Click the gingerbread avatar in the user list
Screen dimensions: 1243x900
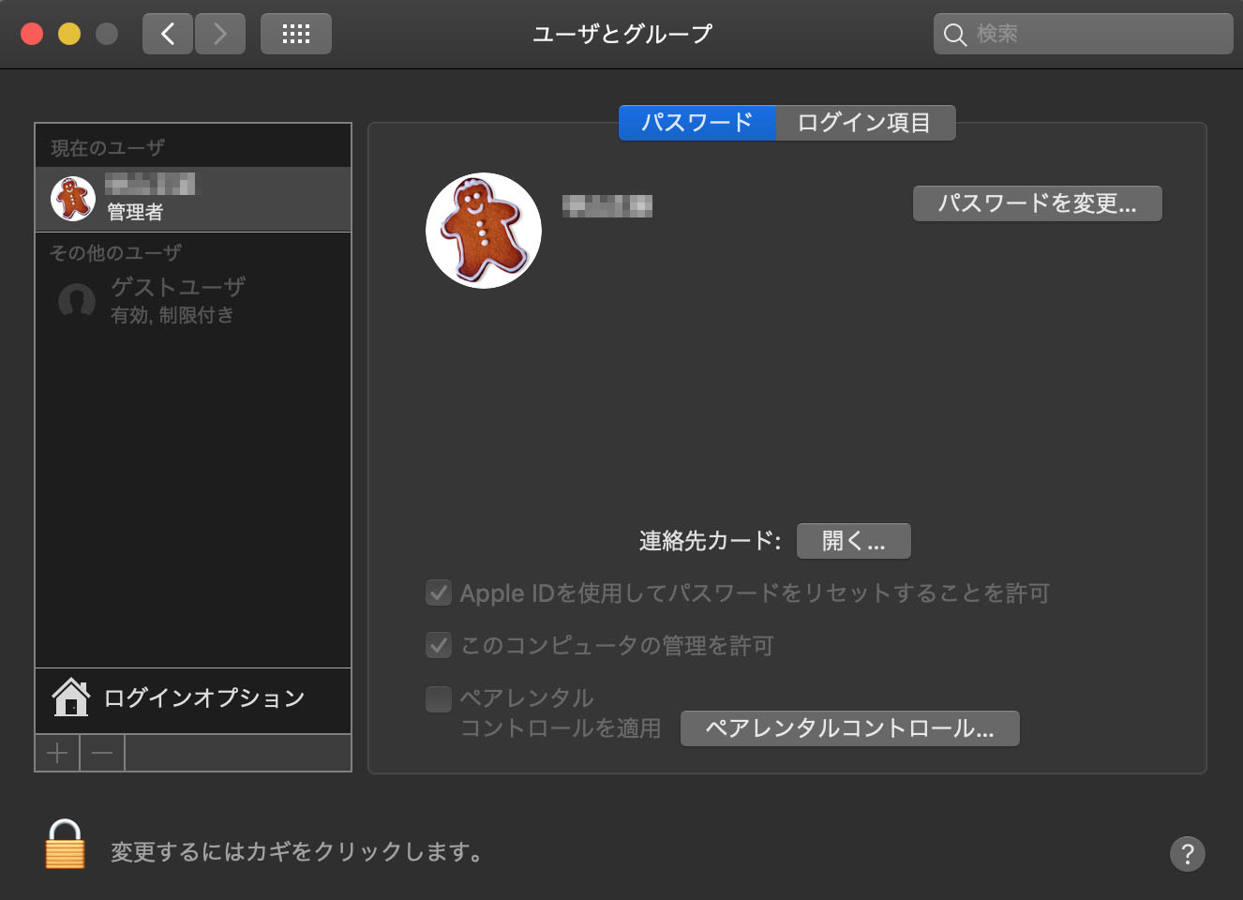[x=73, y=199]
